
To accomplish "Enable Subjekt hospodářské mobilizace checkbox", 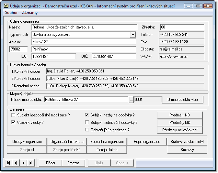I will tap(13, 115).
